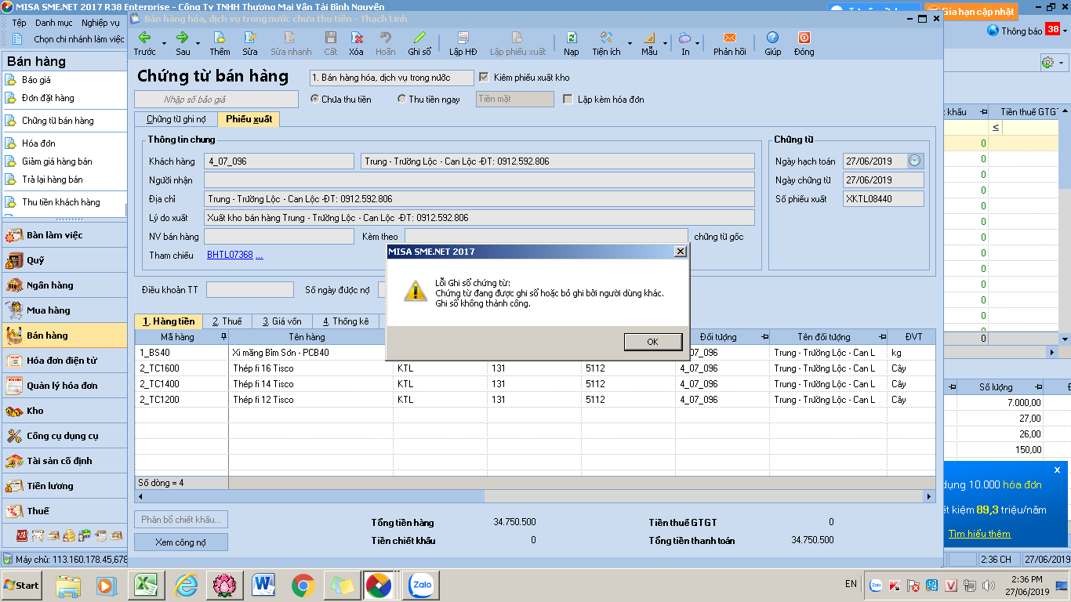1071x602 pixels.
Task: Click the Tiện ích toolbar icon
Action: click(x=606, y=38)
